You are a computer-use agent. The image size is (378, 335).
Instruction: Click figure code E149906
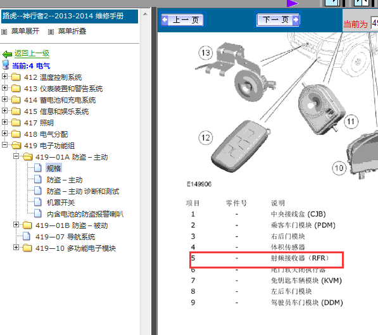click(199, 184)
